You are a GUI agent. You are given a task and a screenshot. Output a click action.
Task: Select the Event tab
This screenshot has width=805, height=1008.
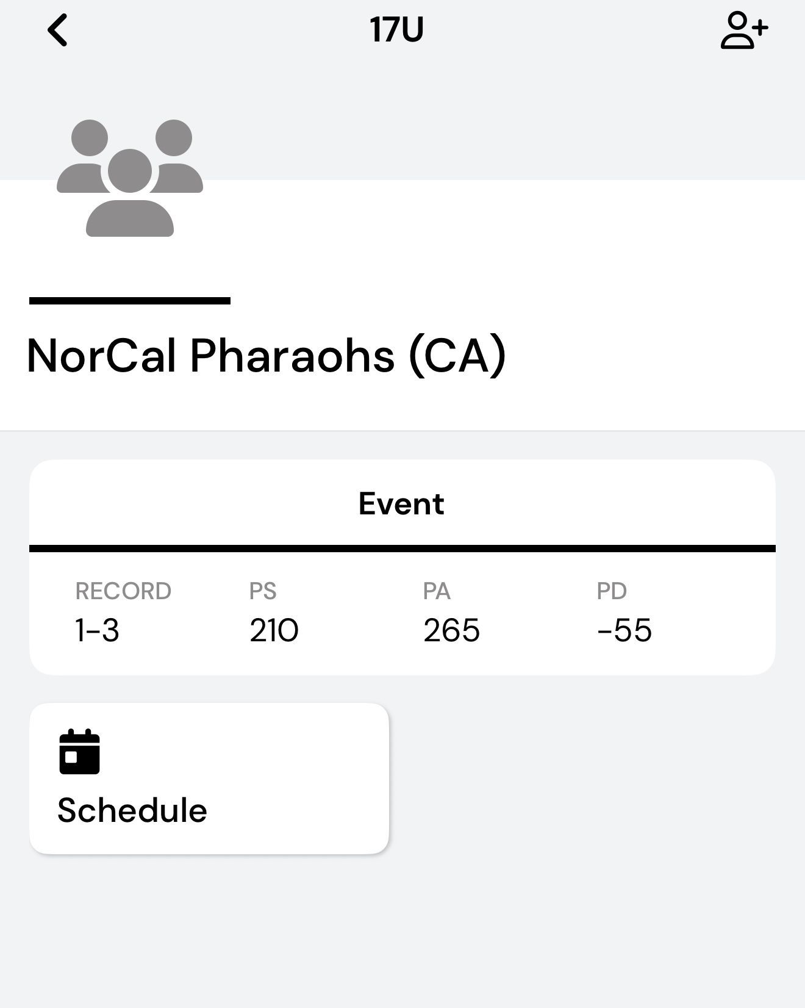pos(401,504)
